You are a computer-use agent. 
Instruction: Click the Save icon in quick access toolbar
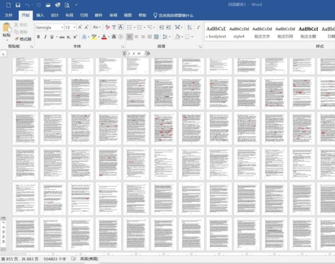(18, 5)
